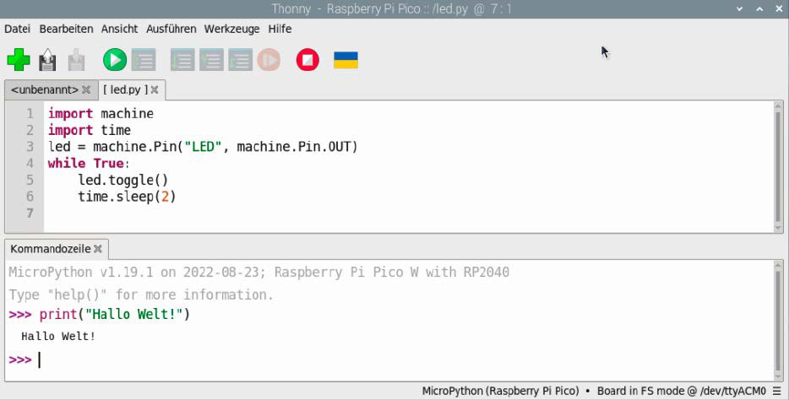
Task: Open the Datei menu
Action: click(x=17, y=30)
